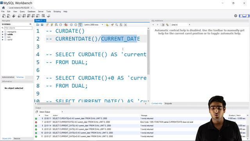Create a new schema toolbar icon

coord(19,16)
